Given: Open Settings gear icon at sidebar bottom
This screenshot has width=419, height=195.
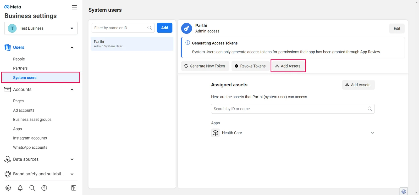Looking at the screenshot, I should [x=8, y=188].
